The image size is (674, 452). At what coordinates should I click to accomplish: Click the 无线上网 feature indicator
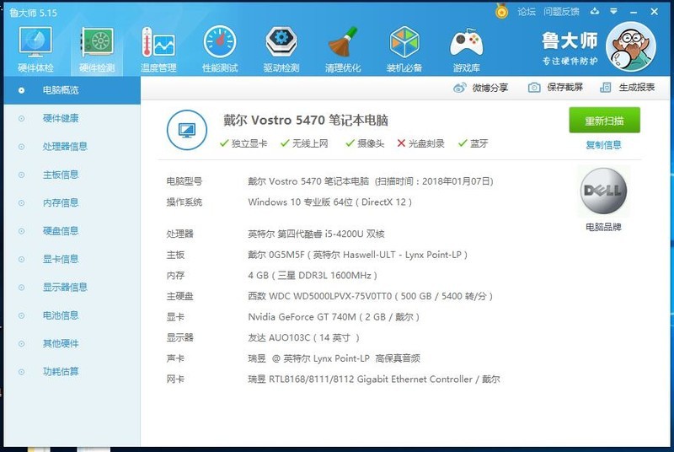point(304,143)
